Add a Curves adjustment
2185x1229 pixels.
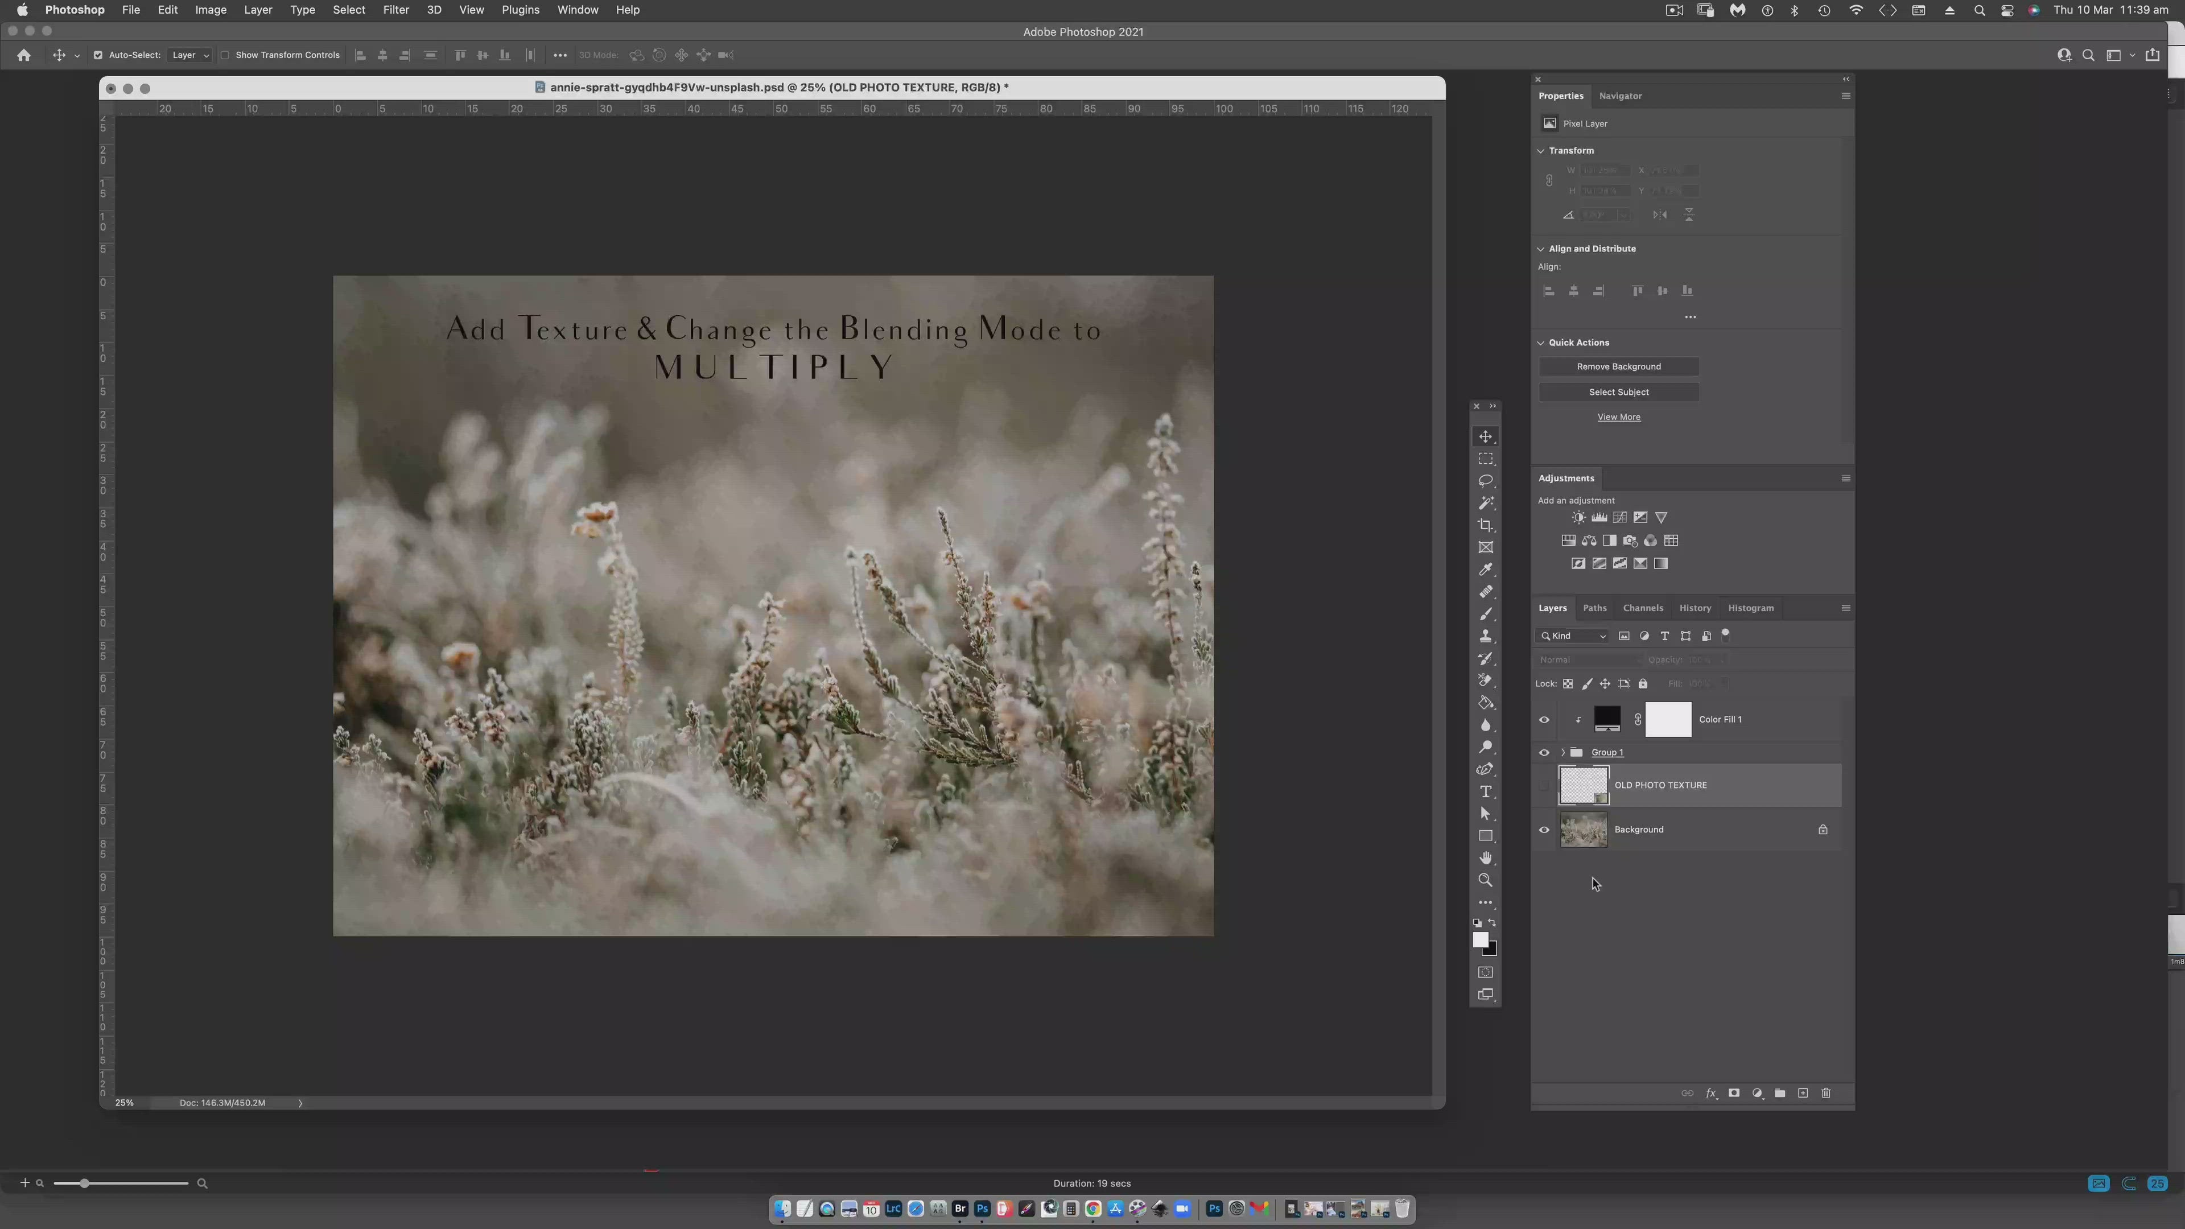tap(1619, 517)
